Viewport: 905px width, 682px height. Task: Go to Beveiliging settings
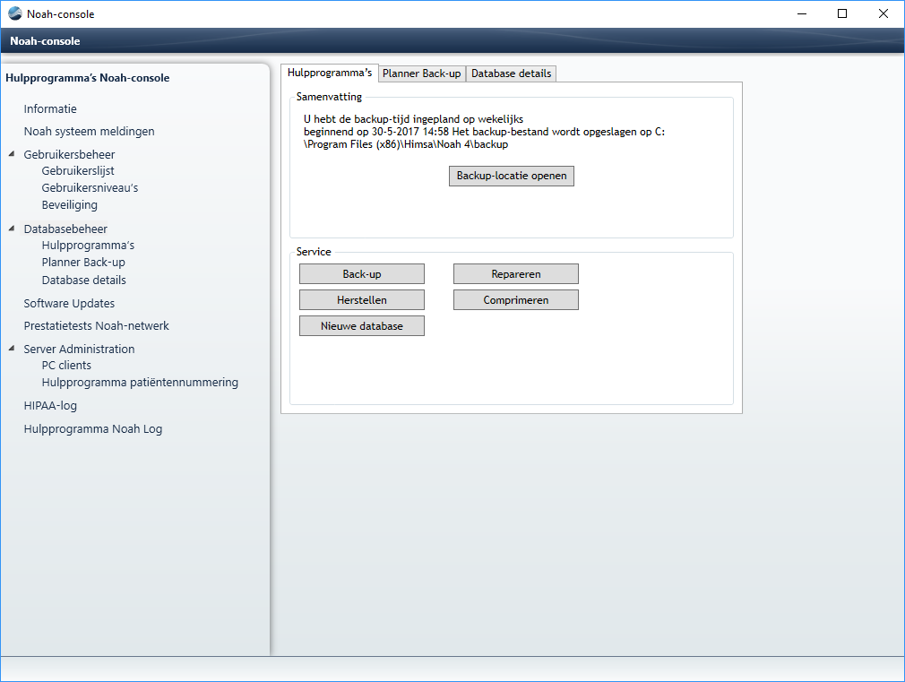[69, 205]
